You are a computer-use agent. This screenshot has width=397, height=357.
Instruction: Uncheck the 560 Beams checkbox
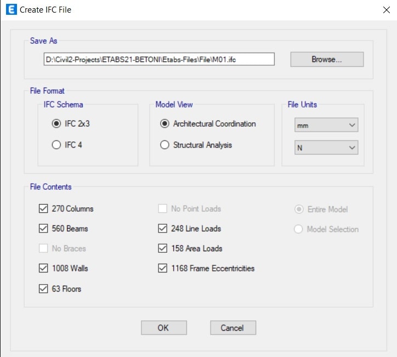(44, 229)
